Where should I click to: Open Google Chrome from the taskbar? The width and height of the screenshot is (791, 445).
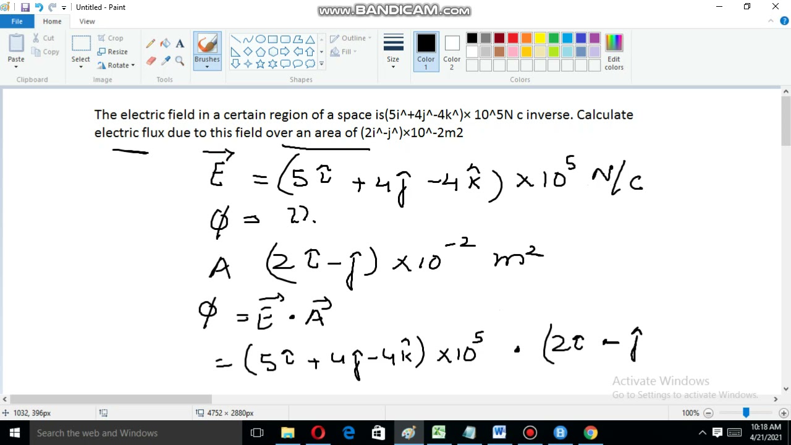(590, 433)
